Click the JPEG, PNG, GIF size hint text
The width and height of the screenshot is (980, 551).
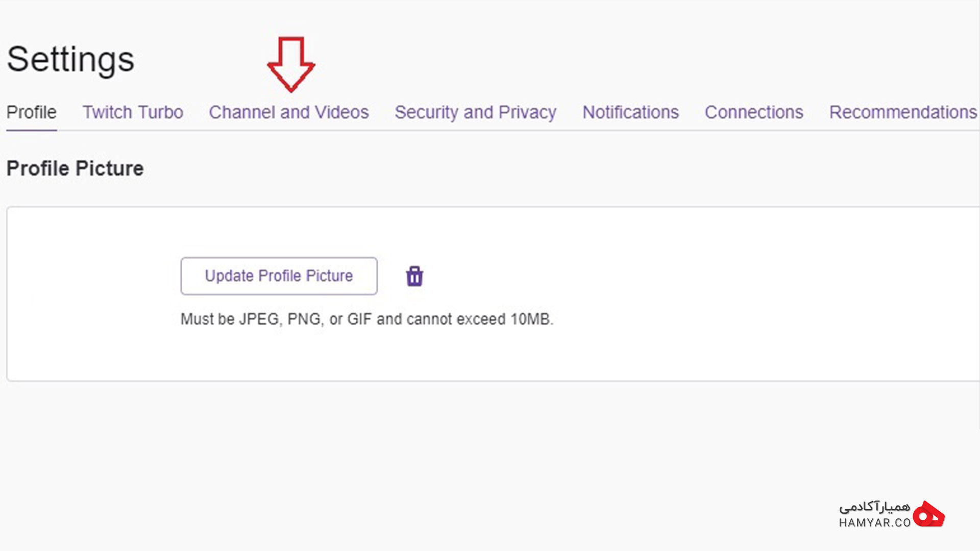[367, 319]
